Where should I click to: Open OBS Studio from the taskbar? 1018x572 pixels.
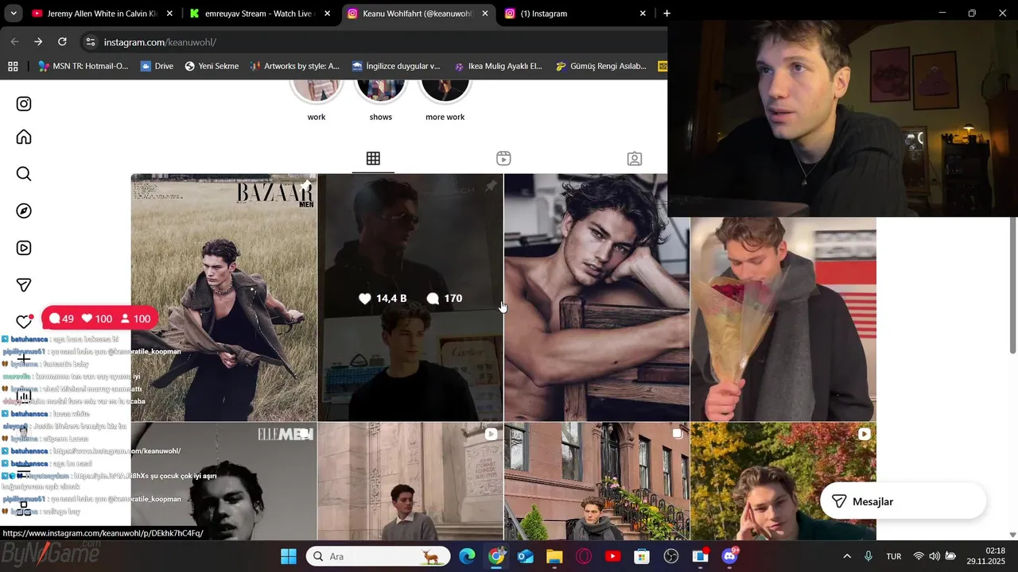(670, 556)
